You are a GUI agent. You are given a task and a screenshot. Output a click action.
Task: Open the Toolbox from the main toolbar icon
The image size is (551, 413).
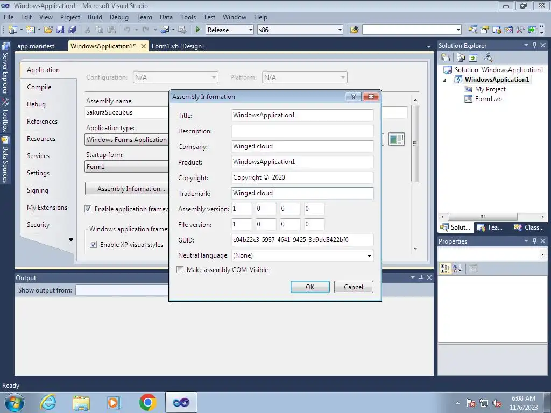520,30
